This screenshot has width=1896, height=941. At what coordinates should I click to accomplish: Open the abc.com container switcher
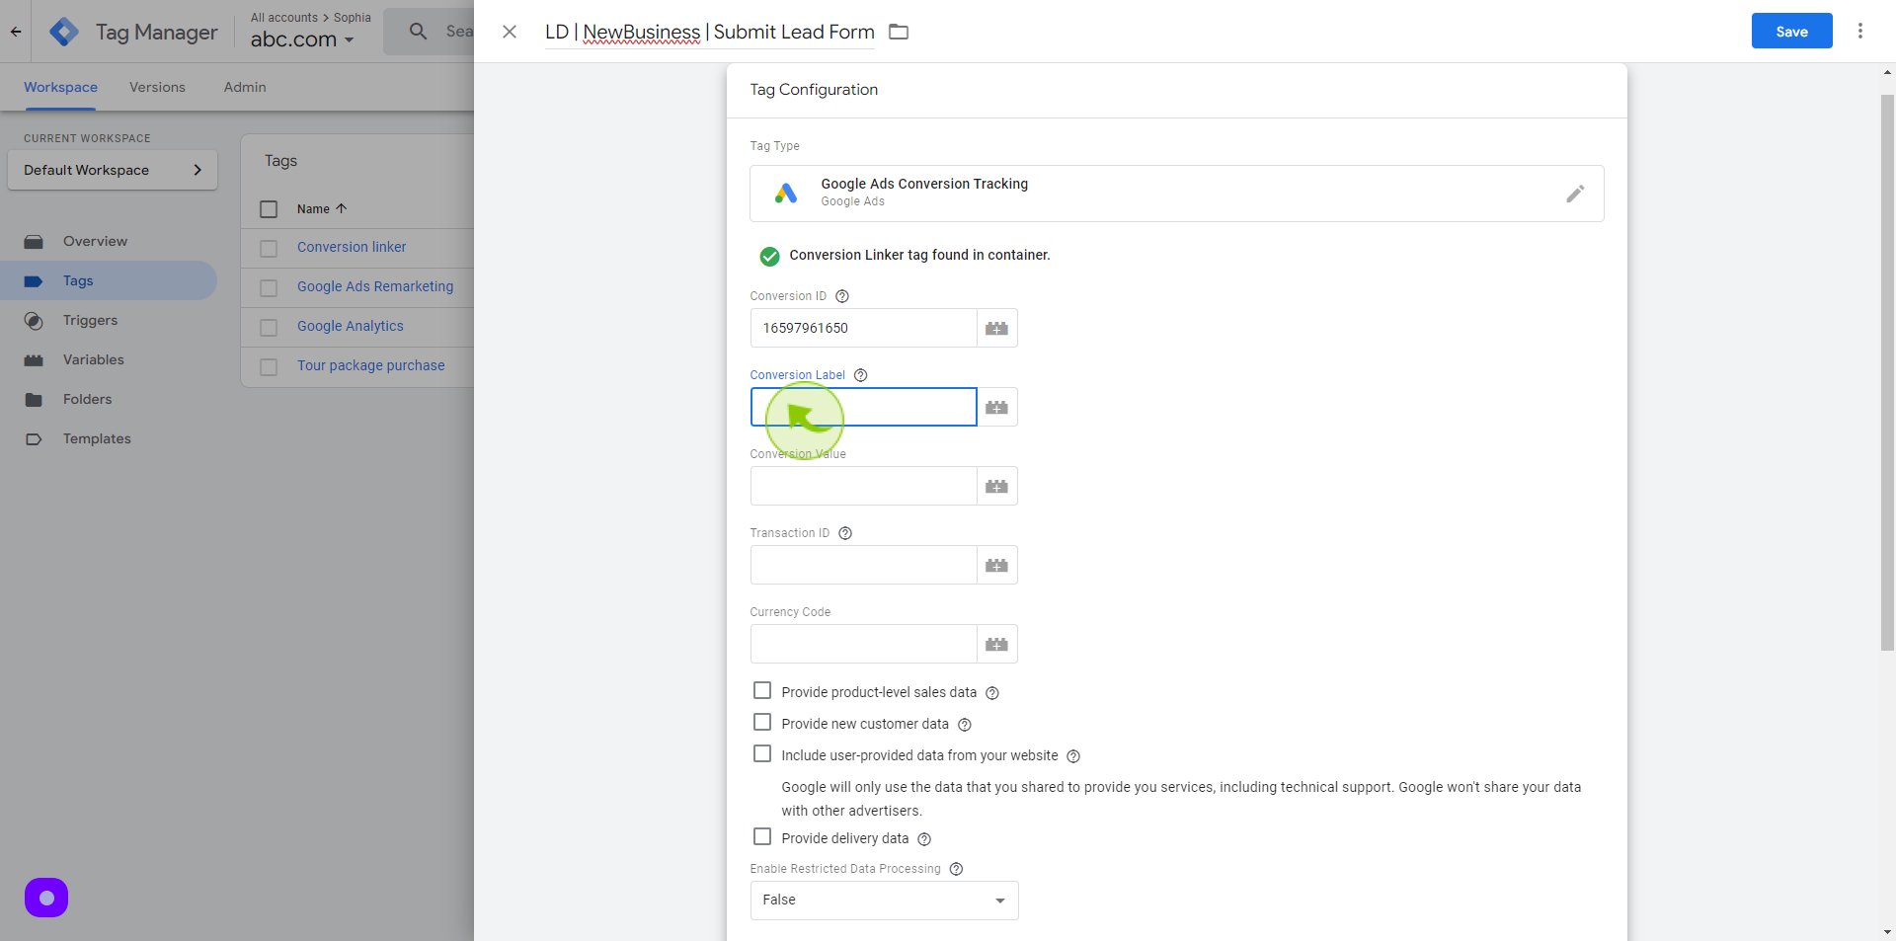302,39
